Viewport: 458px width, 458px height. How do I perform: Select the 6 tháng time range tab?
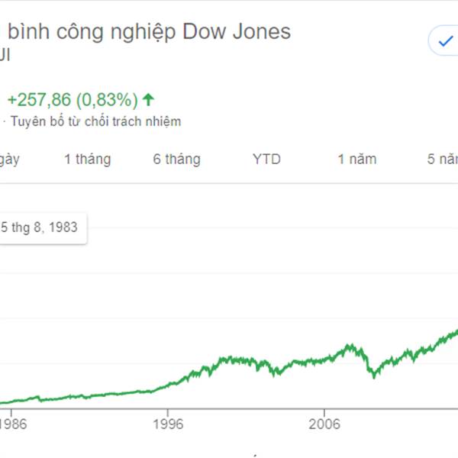click(x=177, y=160)
